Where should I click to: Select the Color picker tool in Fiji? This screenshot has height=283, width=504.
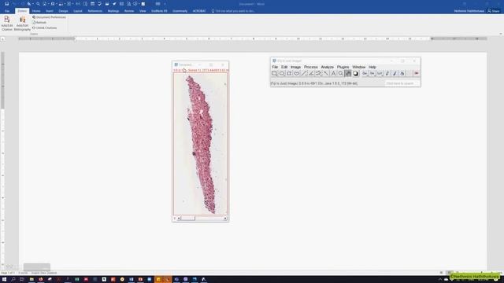point(355,73)
